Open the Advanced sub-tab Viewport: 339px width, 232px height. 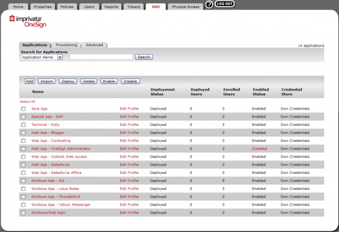tap(94, 45)
